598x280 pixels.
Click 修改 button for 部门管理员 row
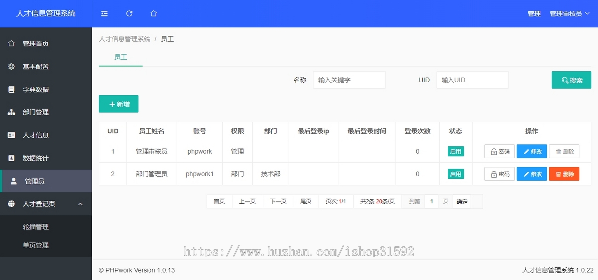(x=532, y=174)
